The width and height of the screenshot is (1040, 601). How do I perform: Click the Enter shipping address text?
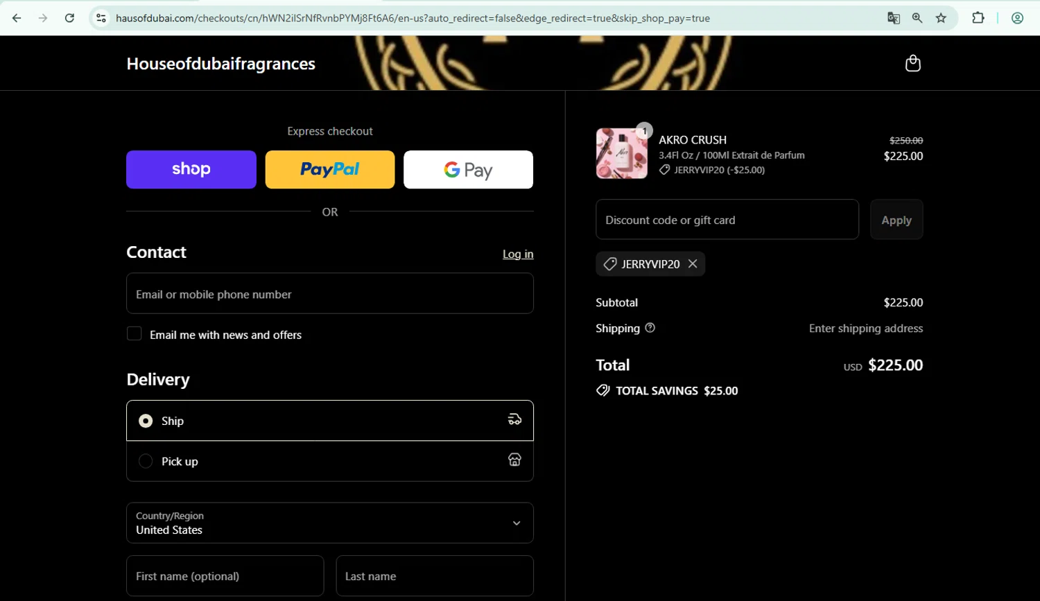pos(866,329)
